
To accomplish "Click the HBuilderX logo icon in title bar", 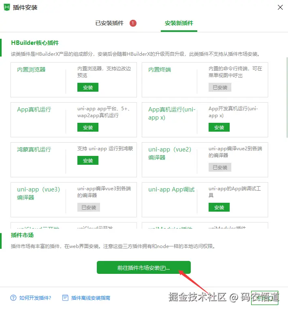I will (x=7, y=7).
